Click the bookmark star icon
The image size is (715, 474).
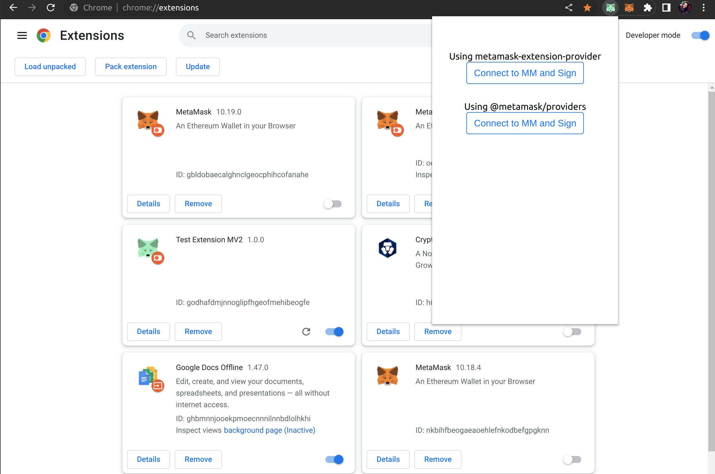pyautogui.click(x=587, y=8)
